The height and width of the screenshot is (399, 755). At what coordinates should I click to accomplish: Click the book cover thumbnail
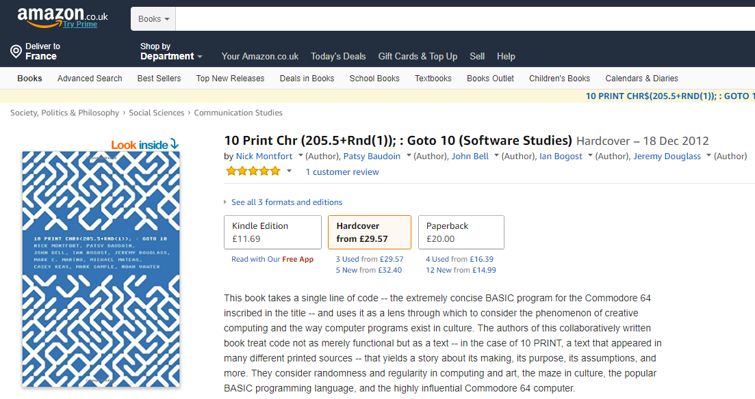pyautogui.click(x=101, y=269)
